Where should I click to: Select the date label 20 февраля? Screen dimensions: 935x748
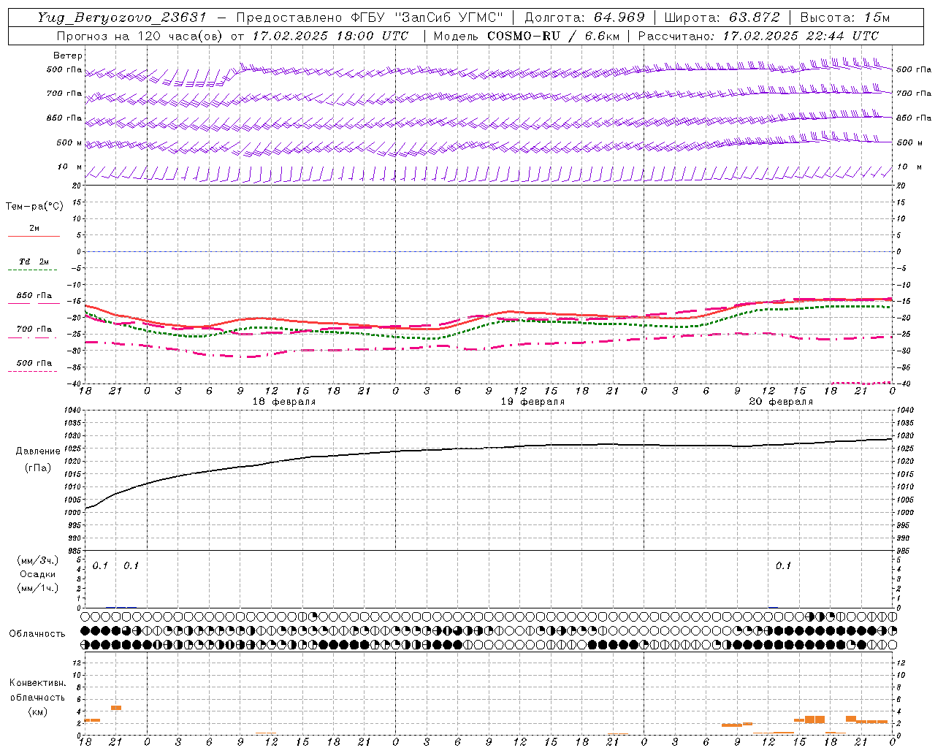click(781, 402)
